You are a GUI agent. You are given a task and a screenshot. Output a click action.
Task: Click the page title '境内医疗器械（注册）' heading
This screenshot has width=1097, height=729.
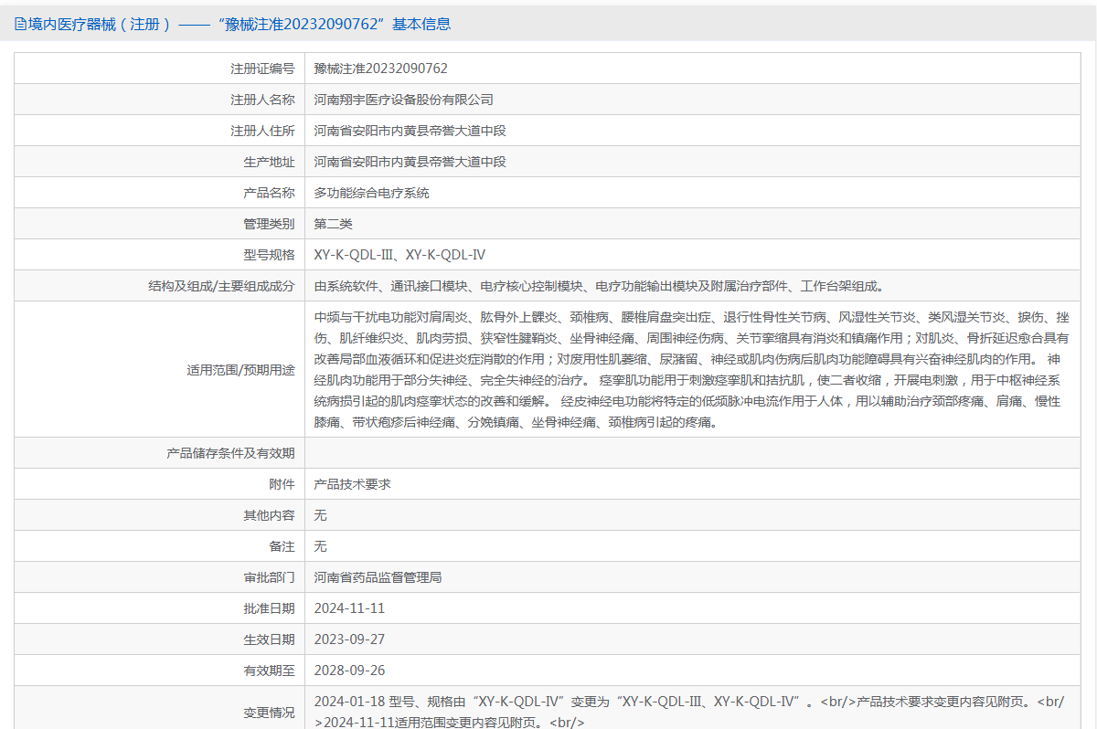(100, 25)
